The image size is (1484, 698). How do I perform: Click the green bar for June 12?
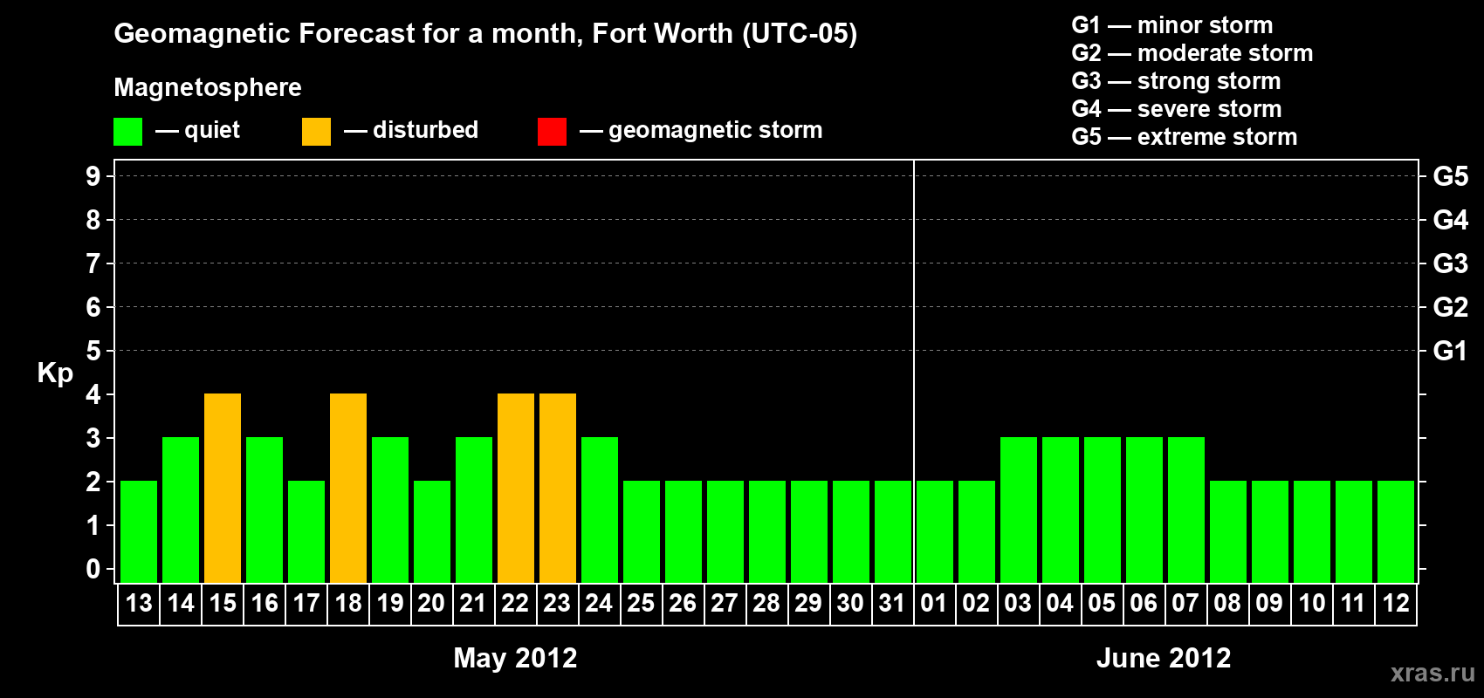click(1396, 532)
